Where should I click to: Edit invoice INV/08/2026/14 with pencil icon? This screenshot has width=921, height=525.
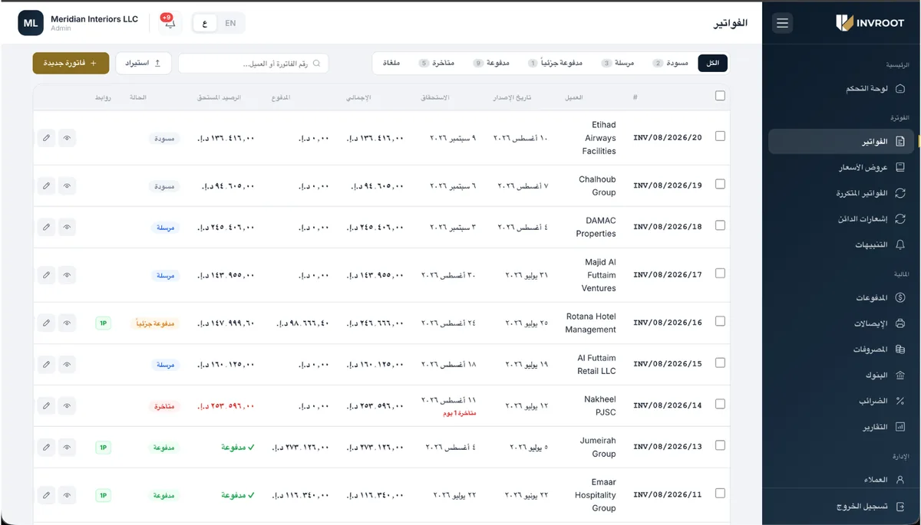pos(46,405)
